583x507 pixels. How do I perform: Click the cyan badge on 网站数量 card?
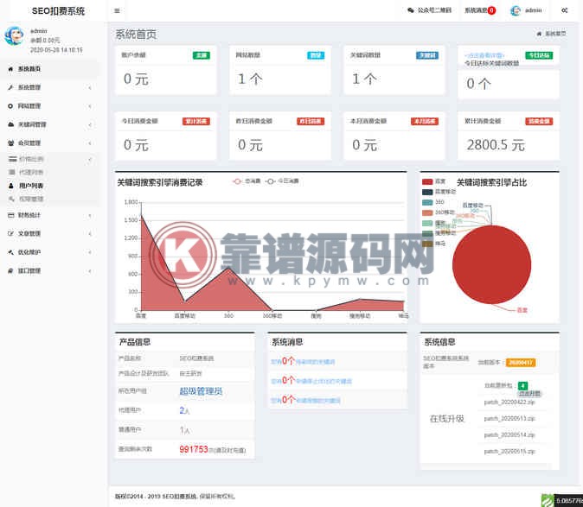click(x=316, y=55)
